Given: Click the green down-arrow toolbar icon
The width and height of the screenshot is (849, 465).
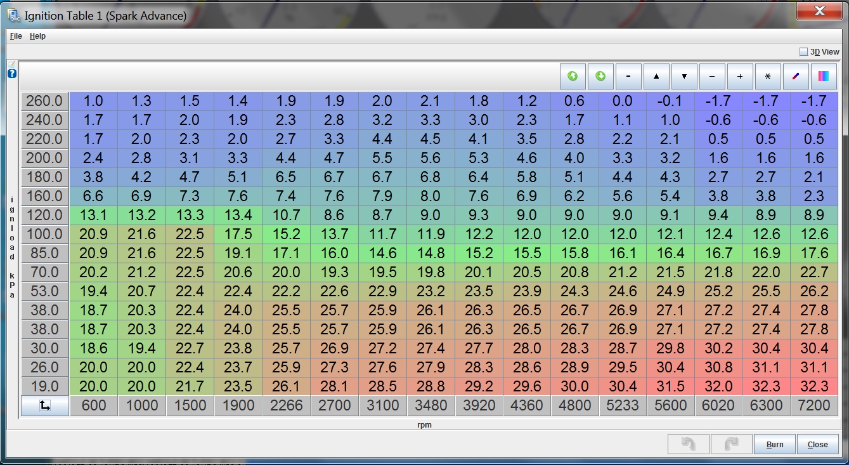Looking at the screenshot, I should (600, 76).
